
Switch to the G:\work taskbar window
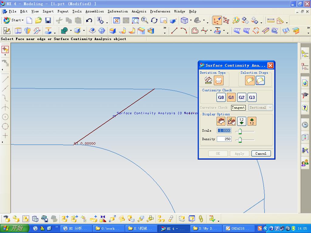click(x=108, y=228)
